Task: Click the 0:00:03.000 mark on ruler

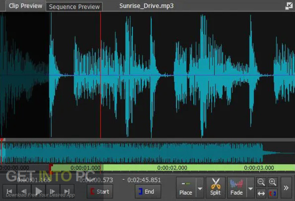Action: 259,168
